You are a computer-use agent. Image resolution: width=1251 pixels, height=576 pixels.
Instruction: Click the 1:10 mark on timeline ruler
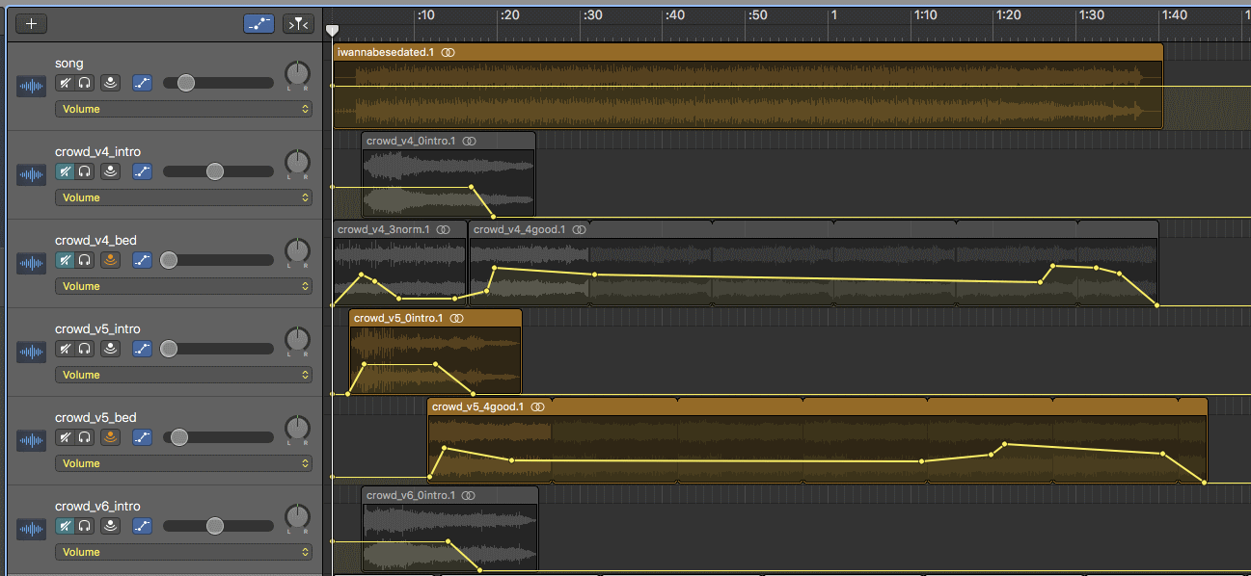925,15
